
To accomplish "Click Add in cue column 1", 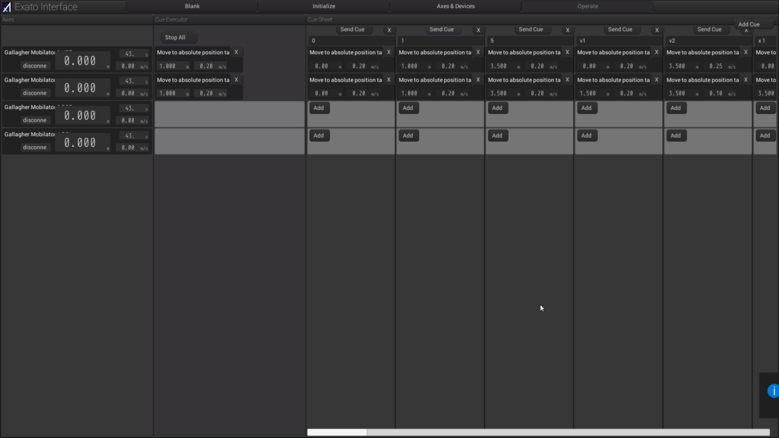I will click(409, 107).
